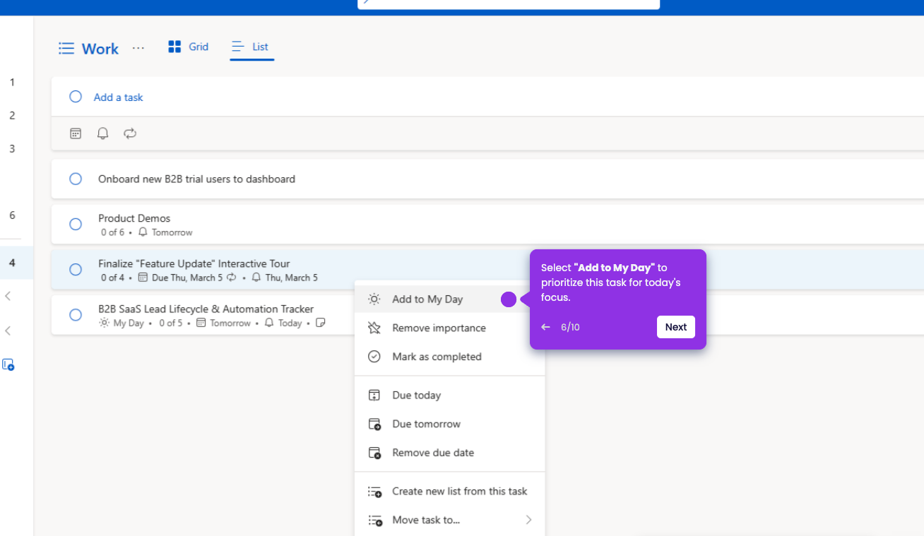Collapse the first sidebar chevron arrow
This screenshot has width=924, height=536.
click(x=8, y=297)
